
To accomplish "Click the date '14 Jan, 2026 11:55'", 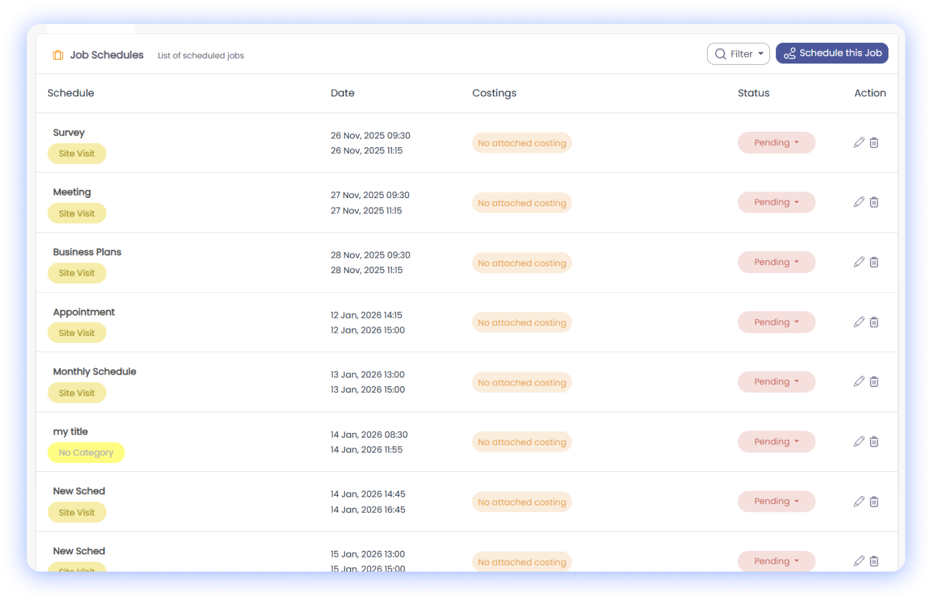I will point(366,450).
